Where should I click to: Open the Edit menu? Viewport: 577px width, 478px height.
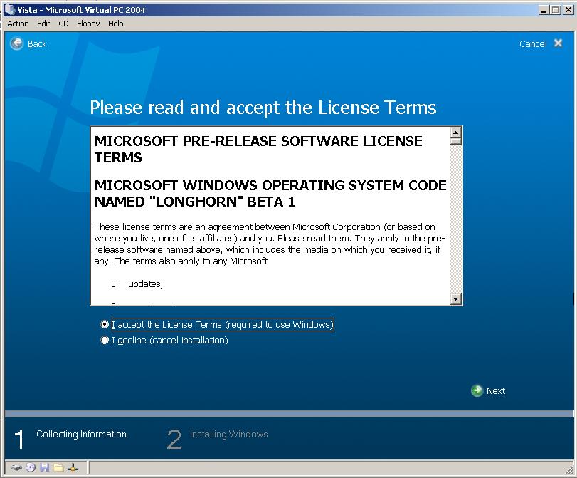coord(43,24)
